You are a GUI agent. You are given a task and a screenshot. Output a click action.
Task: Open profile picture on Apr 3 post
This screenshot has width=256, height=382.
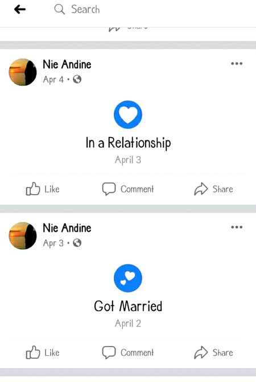(23, 235)
